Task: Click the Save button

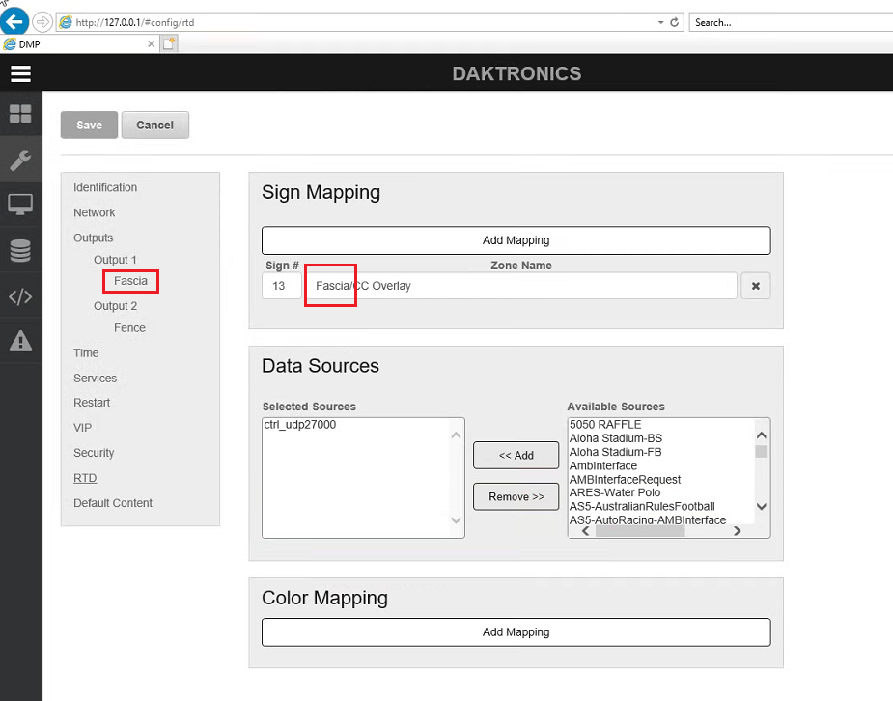Action: pos(89,125)
